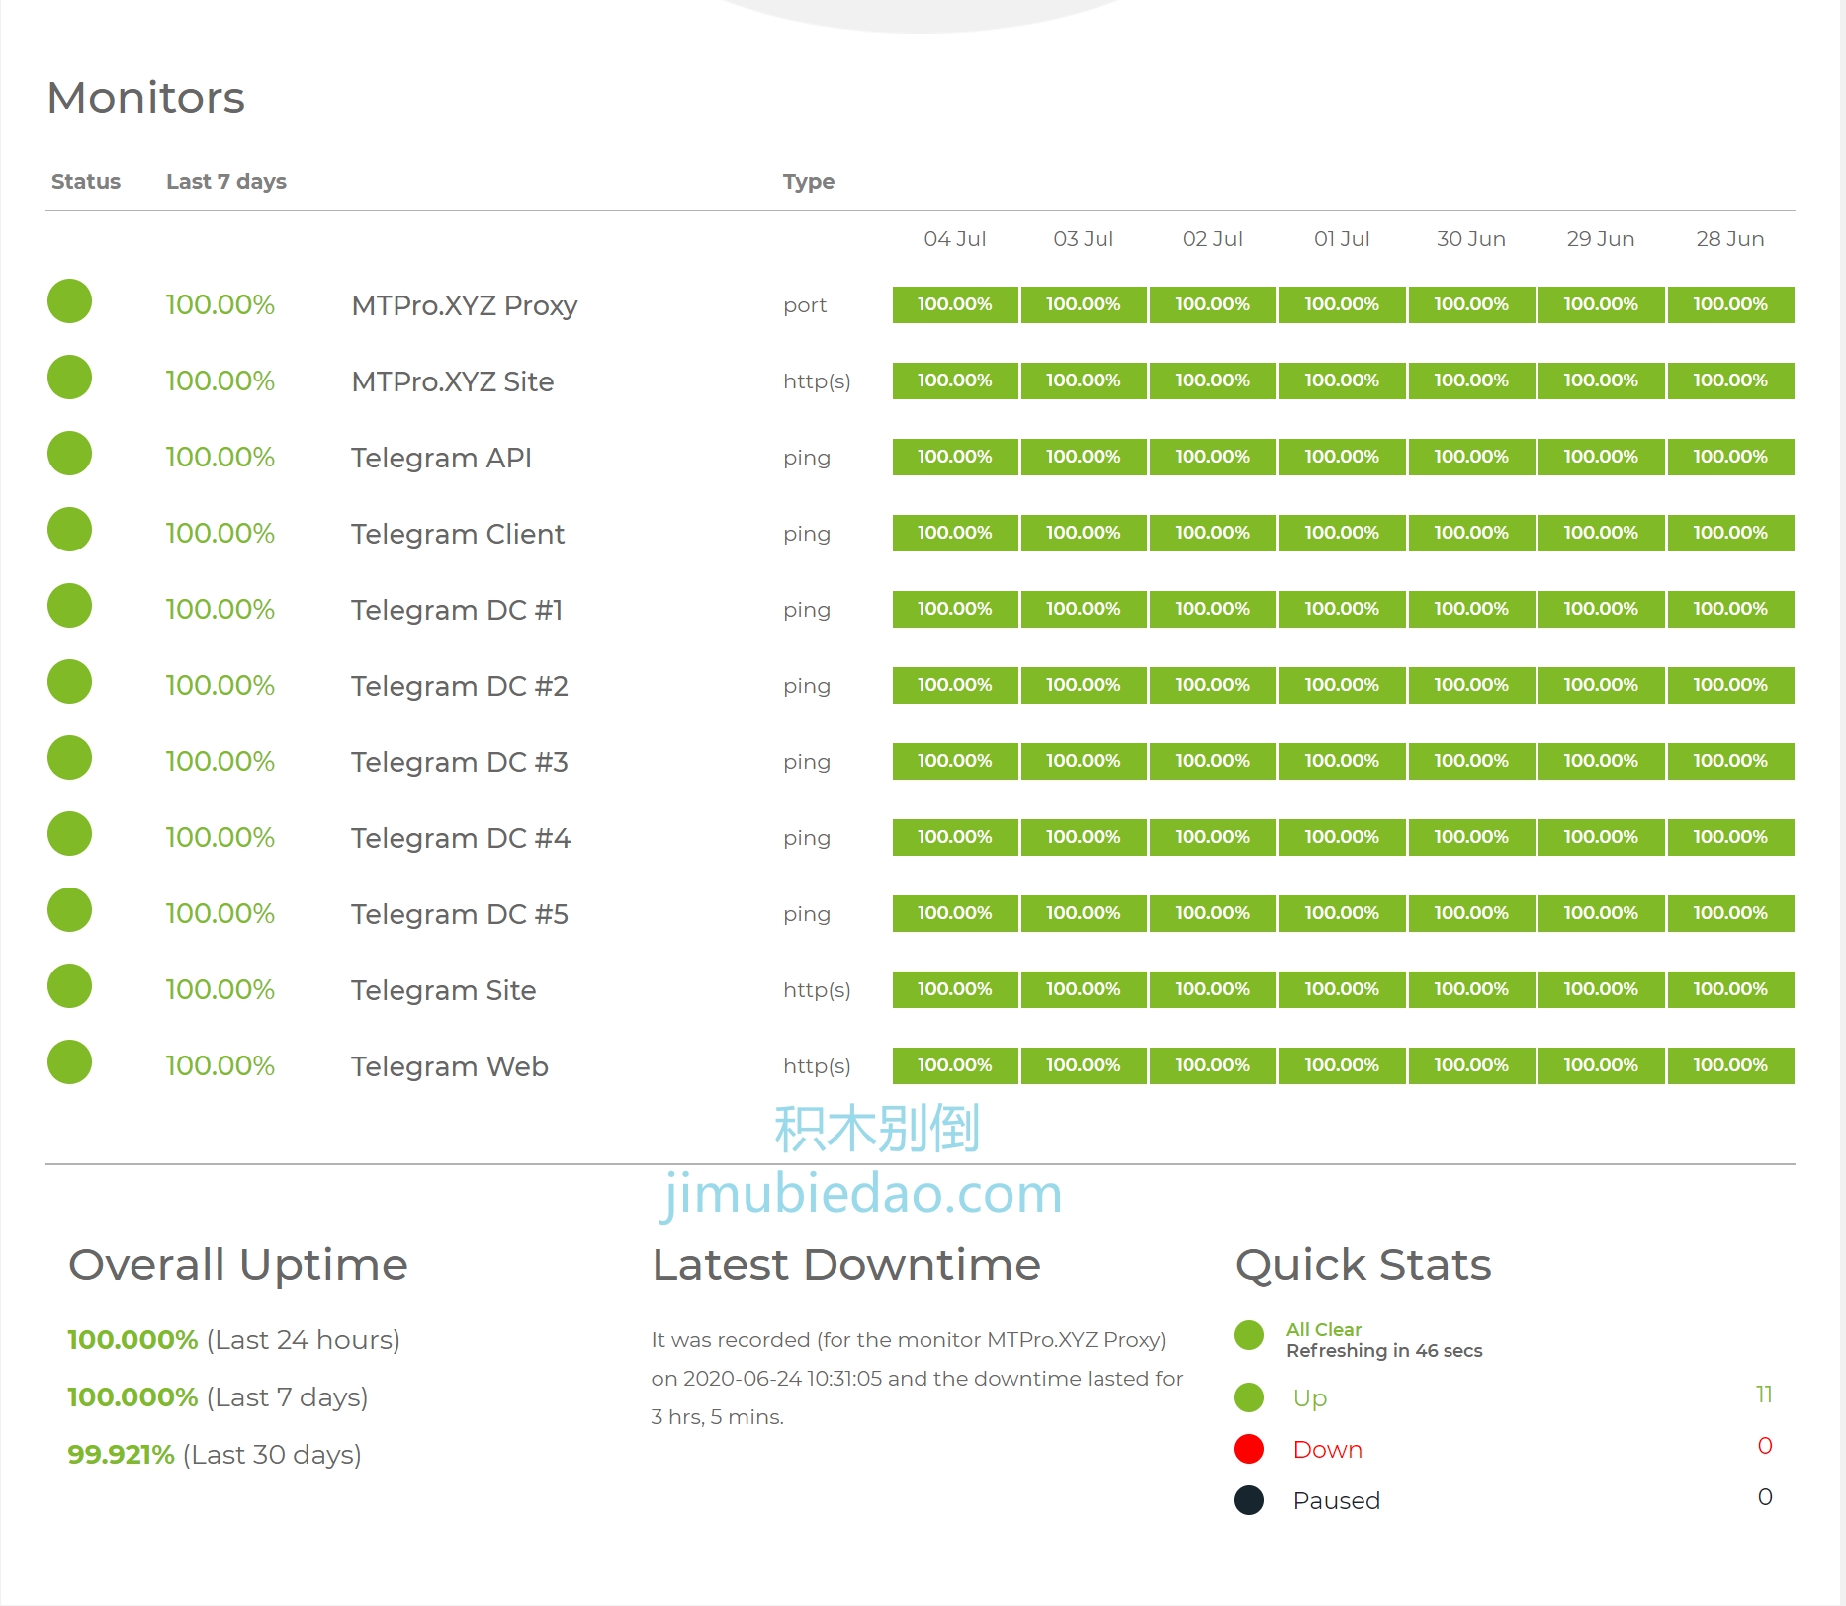Click 7-day uptime percentage for Telegram Web
This screenshot has height=1606, width=1846.
220,1065
